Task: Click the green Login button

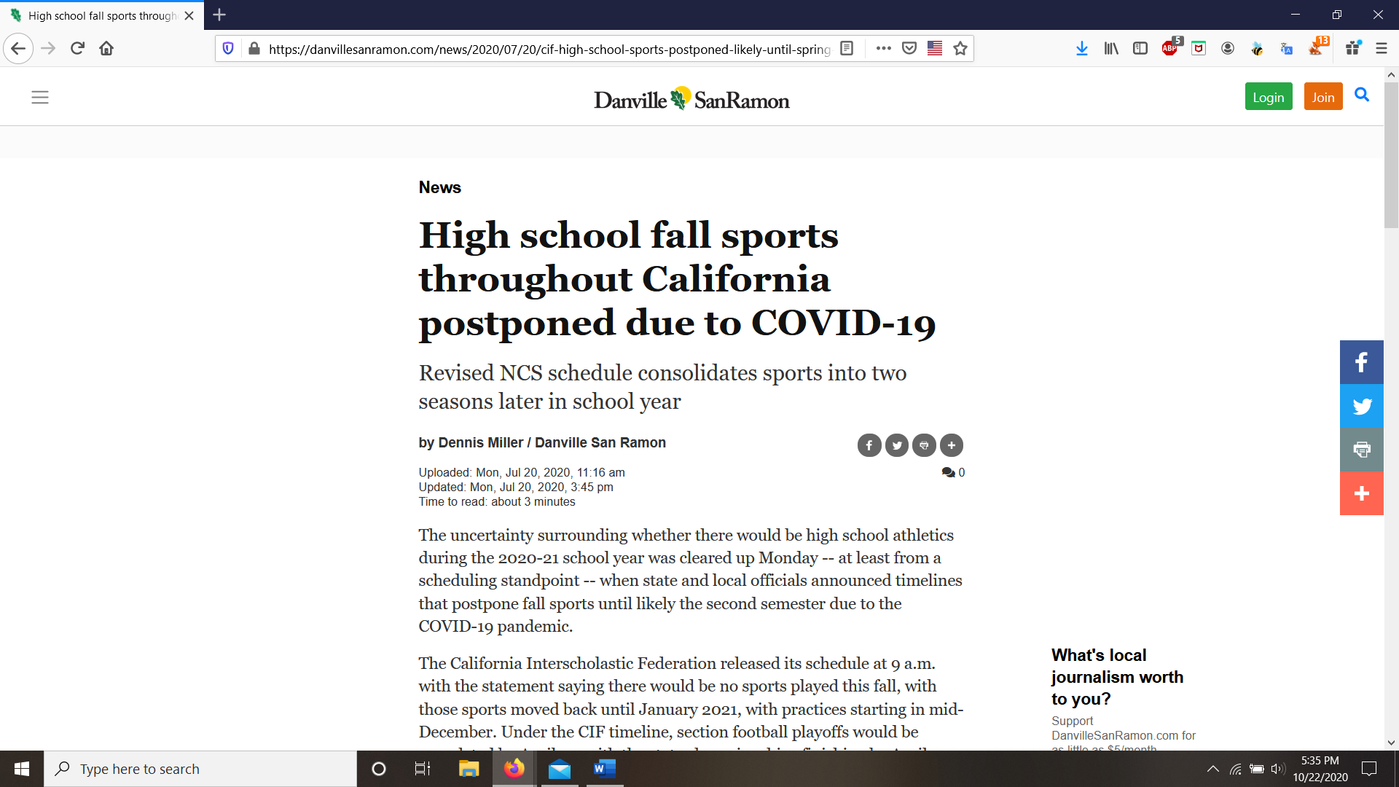Action: (1268, 97)
